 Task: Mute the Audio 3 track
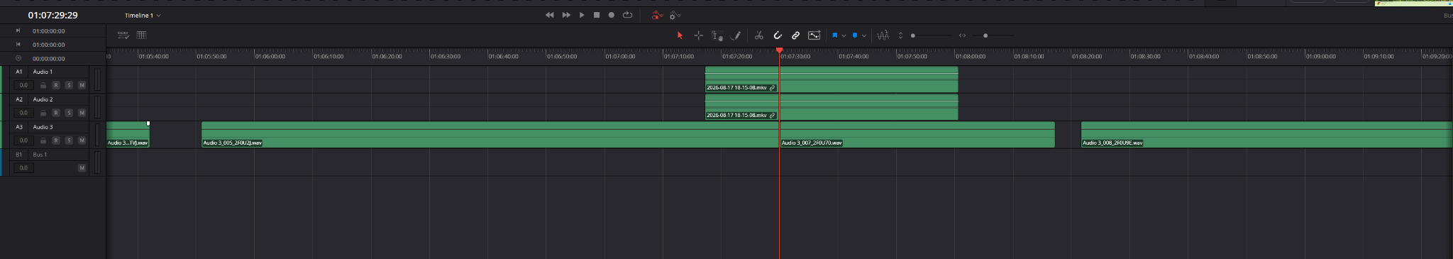point(82,140)
